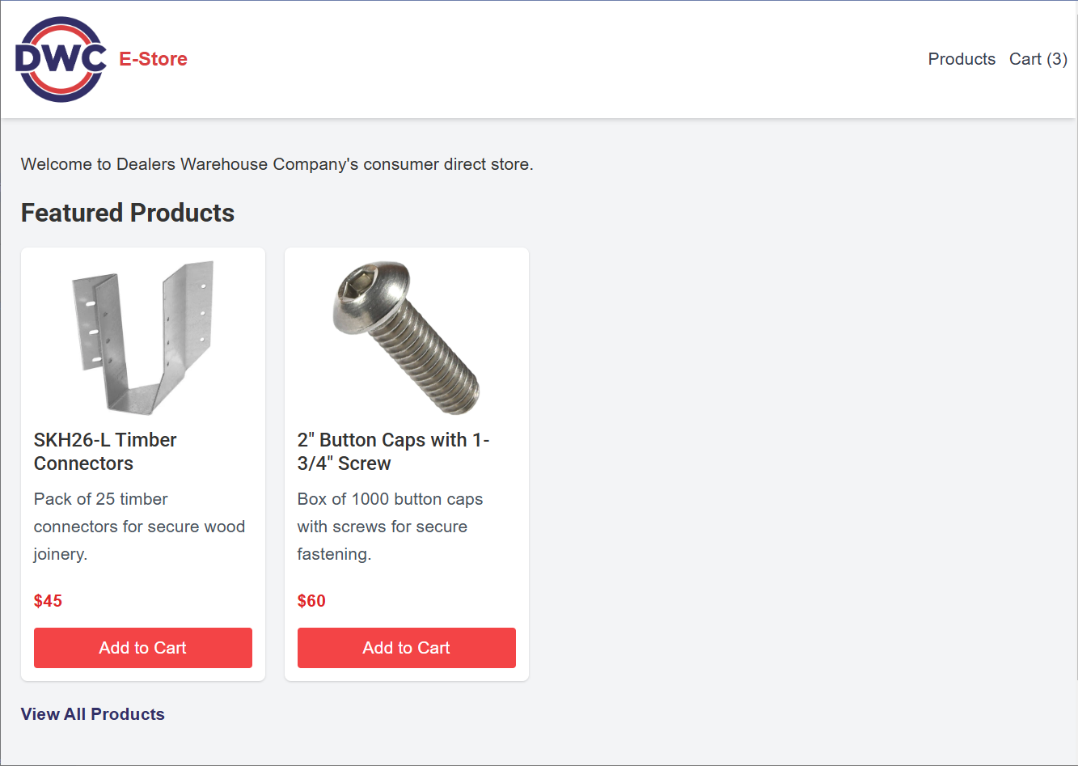
Task: Click the $60 price label
Action: pyautogui.click(x=311, y=601)
